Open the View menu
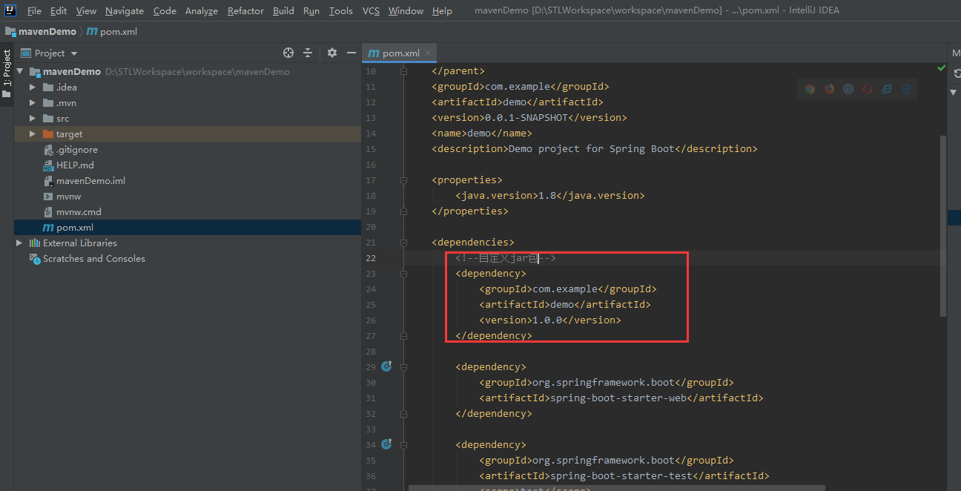961x491 pixels. click(86, 10)
